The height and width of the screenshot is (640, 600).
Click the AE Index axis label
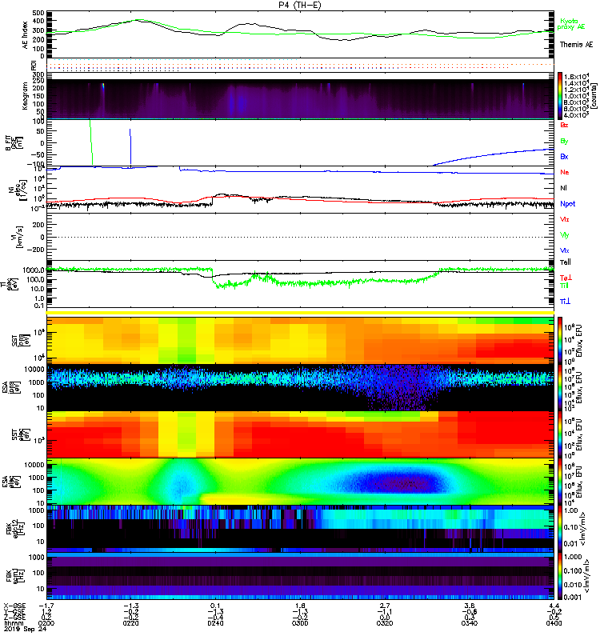click(x=26, y=35)
